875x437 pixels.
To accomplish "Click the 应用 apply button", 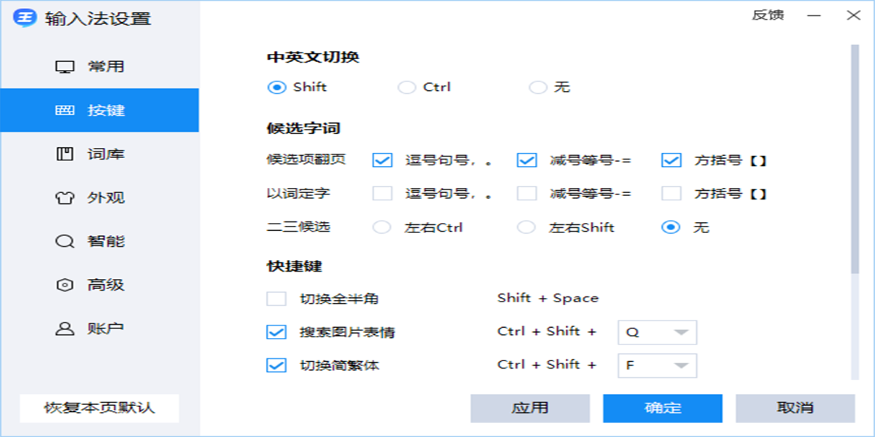I will (x=532, y=408).
